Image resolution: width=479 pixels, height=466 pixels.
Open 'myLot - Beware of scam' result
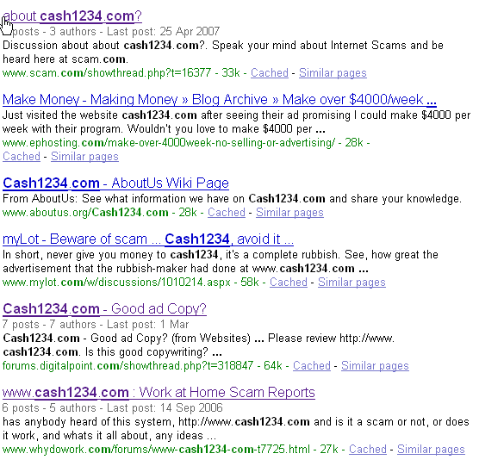148,239
